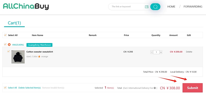Toggle the bottom Select All checkbox

5,88
